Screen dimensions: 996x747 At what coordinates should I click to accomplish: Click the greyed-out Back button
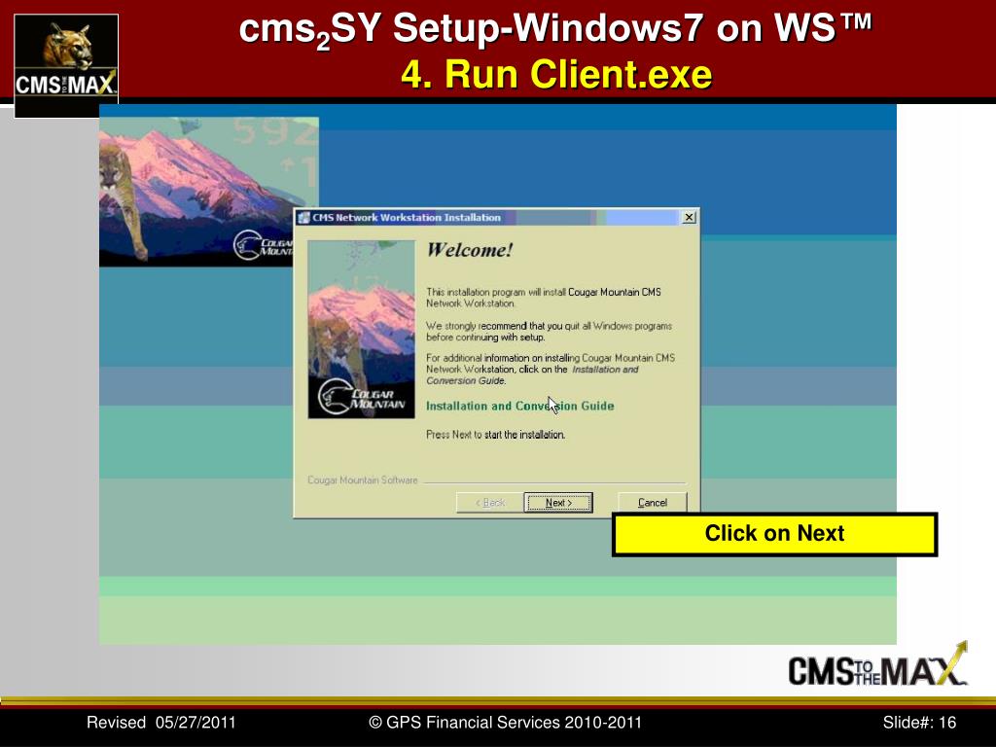click(490, 503)
